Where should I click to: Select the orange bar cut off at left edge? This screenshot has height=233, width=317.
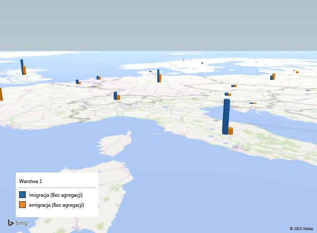pos(1,94)
